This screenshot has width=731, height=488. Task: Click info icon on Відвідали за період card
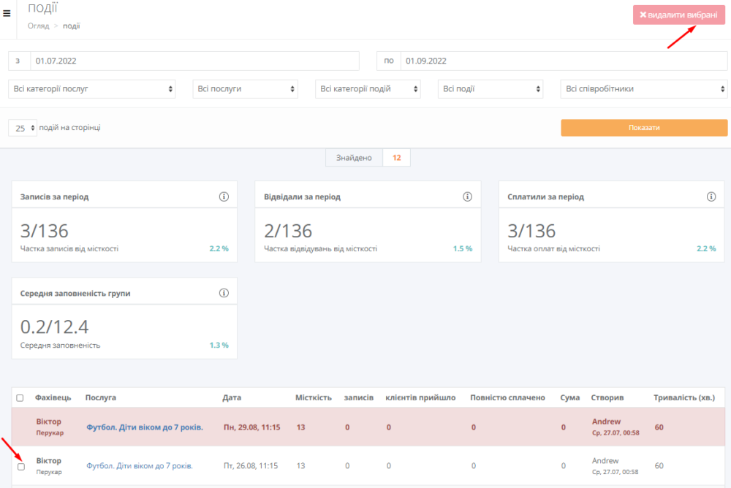tap(467, 197)
